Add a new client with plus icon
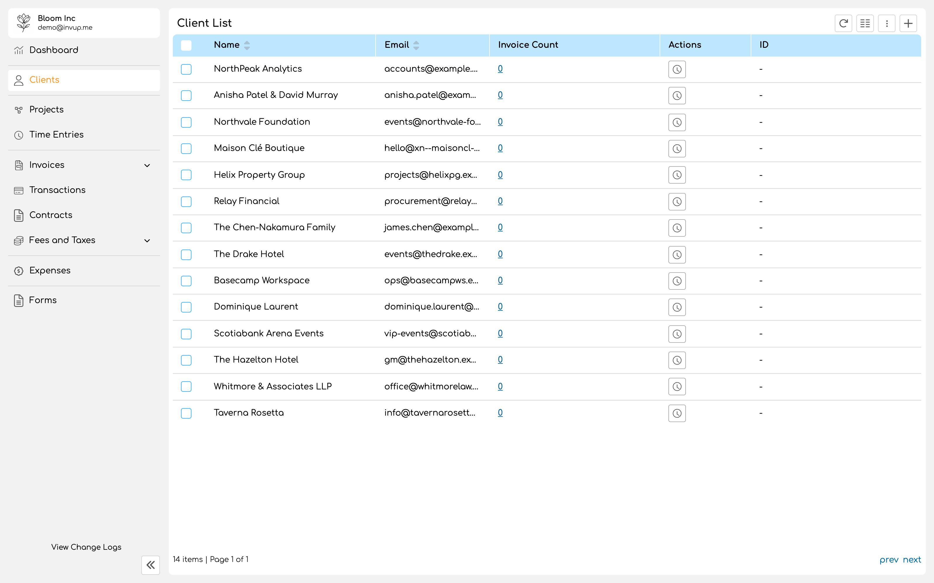Viewport: 934px width, 583px height. tap(908, 24)
